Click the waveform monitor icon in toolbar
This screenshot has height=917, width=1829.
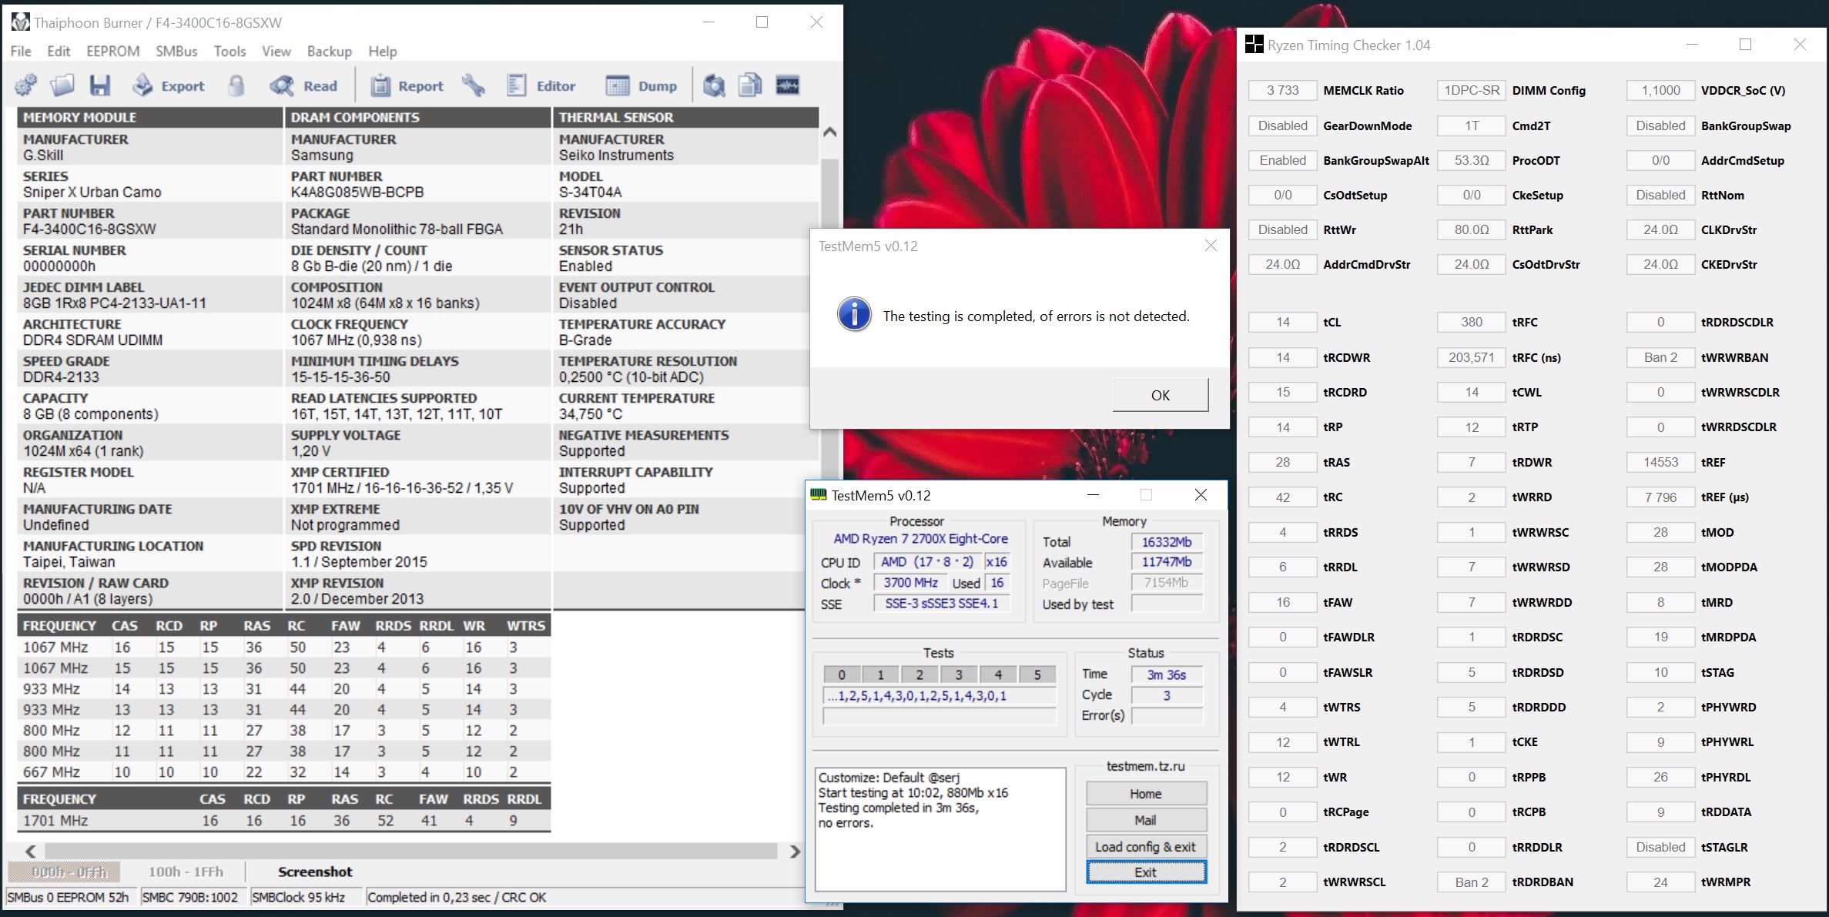click(x=787, y=85)
